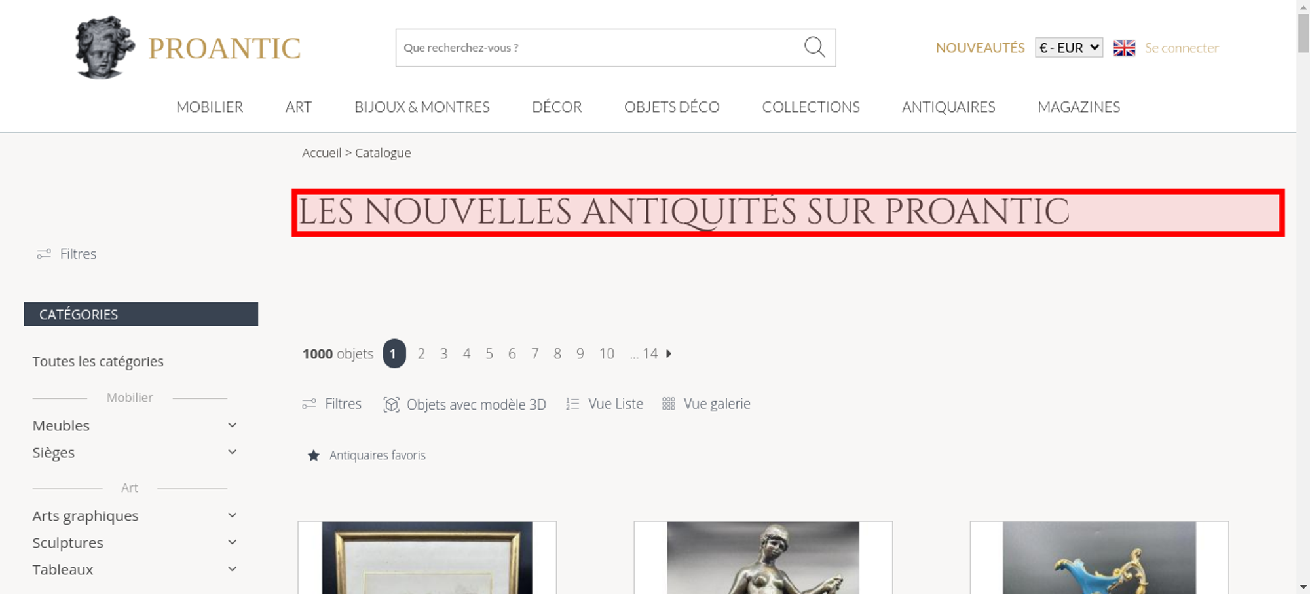
Task: Click the Proantic bust logo
Action: pyautogui.click(x=105, y=47)
